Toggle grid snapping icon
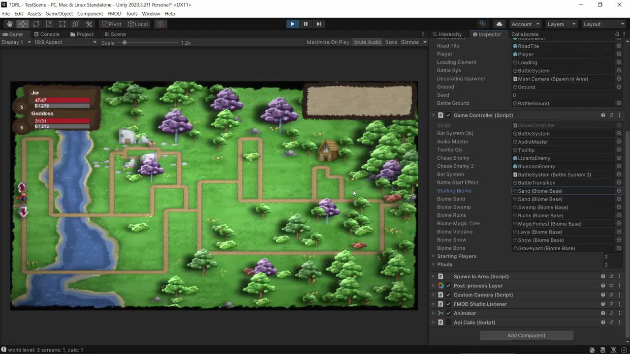Screen dimensions: 630x354 click(160, 24)
